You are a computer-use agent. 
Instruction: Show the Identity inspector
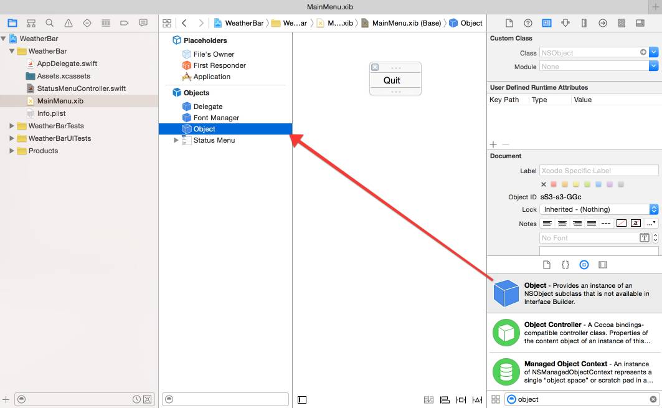pyautogui.click(x=546, y=23)
